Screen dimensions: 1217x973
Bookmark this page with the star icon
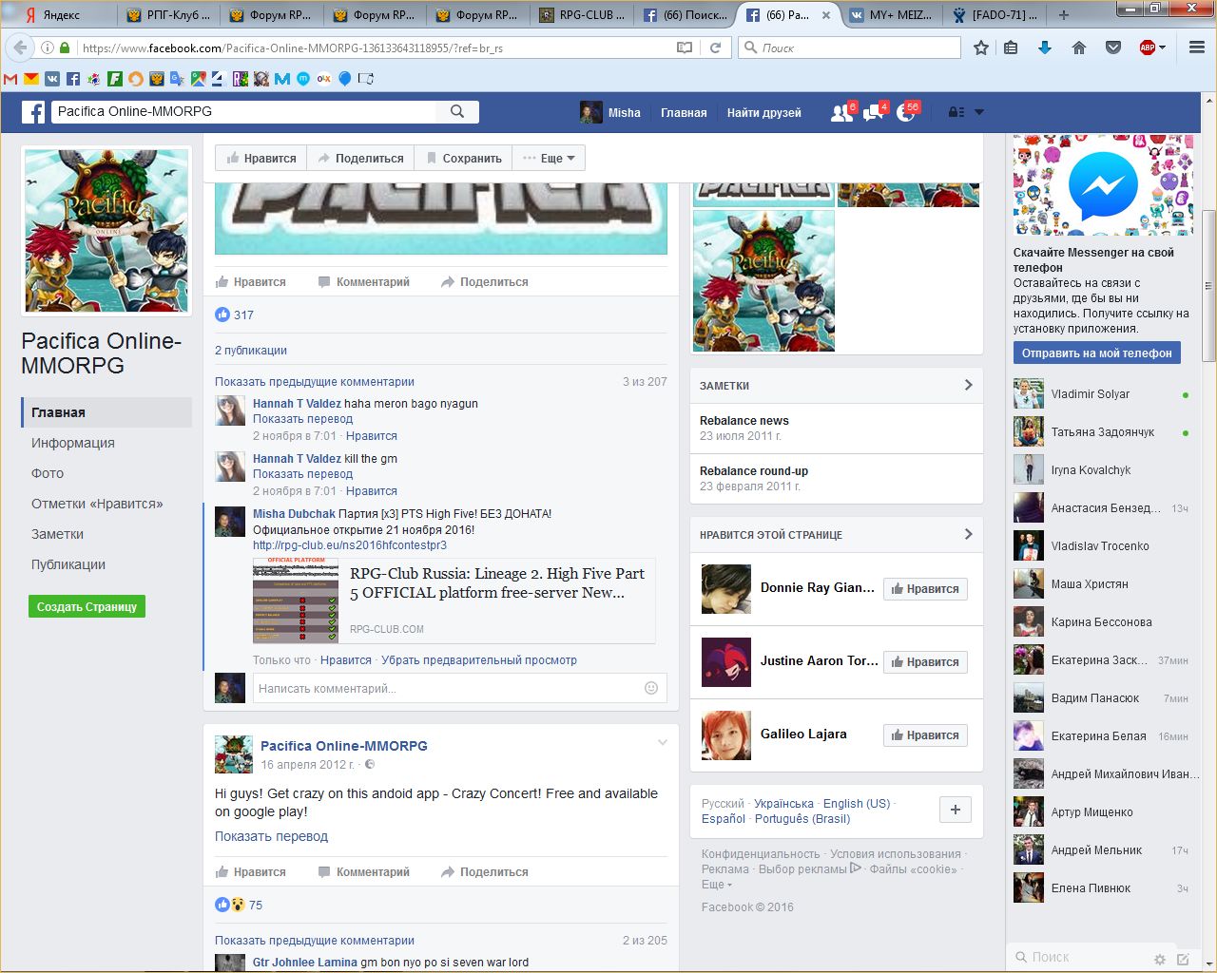(x=981, y=48)
